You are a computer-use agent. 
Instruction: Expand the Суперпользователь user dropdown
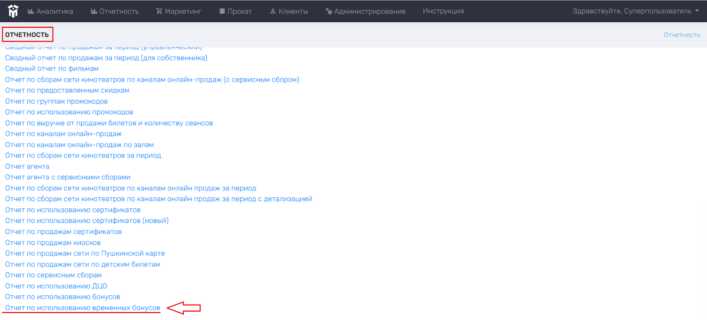click(635, 11)
